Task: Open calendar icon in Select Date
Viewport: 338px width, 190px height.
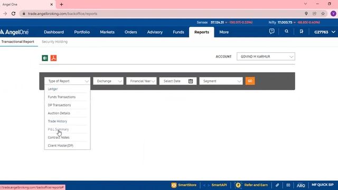Action: click(x=191, y=81)
